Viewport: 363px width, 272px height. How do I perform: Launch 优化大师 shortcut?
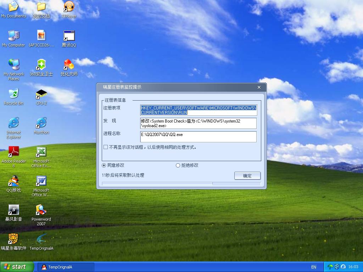[69, 68]
